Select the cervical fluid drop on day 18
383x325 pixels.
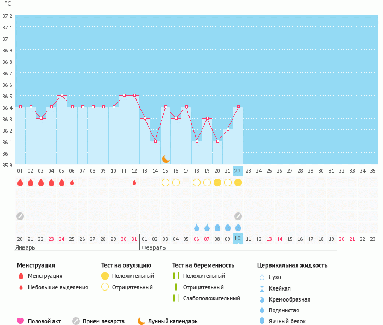coord(197,228)
